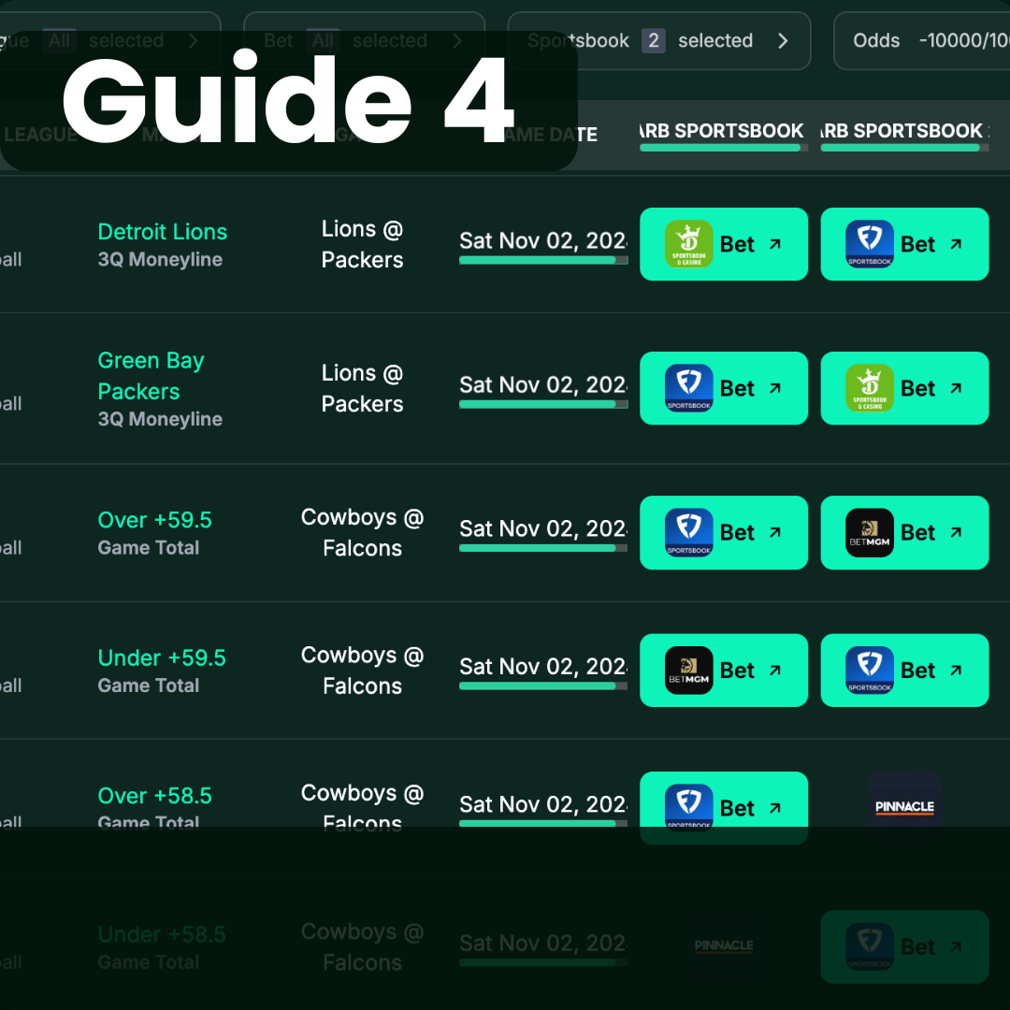Click DraftKings icon in Green Bay Packers row
The image size is (1010, 1010).
(x=870, y=388)
